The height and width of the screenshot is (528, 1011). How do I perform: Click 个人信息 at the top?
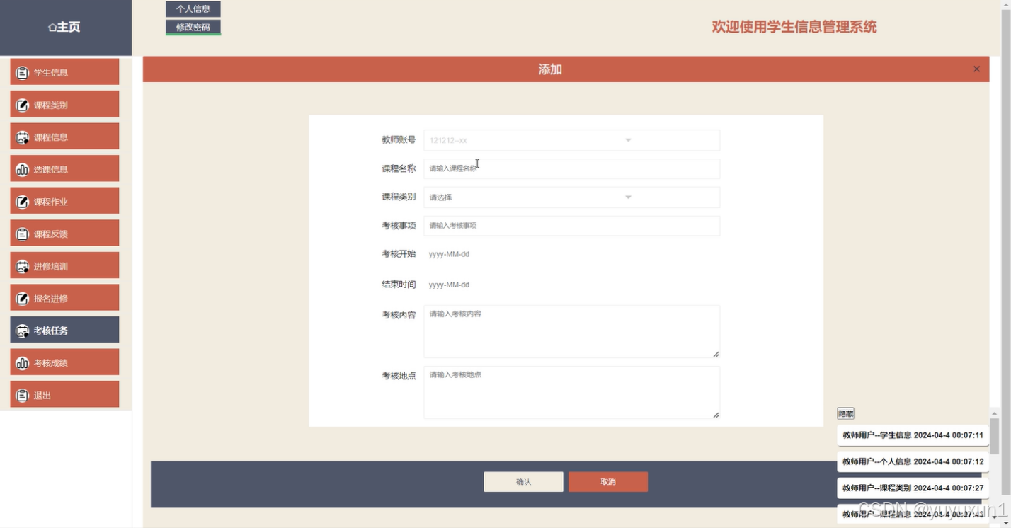click(x=193, y=9)
